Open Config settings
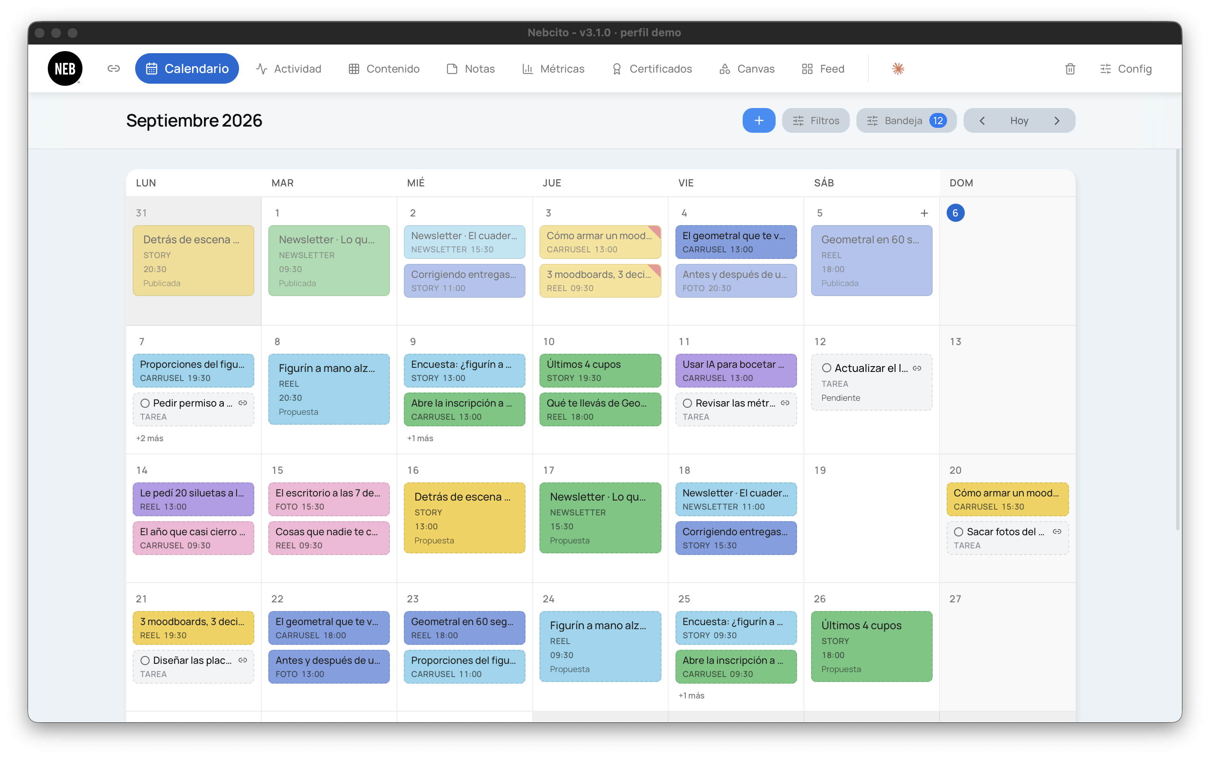This screenshot has width=1210, height=757. click(1126, 68)
